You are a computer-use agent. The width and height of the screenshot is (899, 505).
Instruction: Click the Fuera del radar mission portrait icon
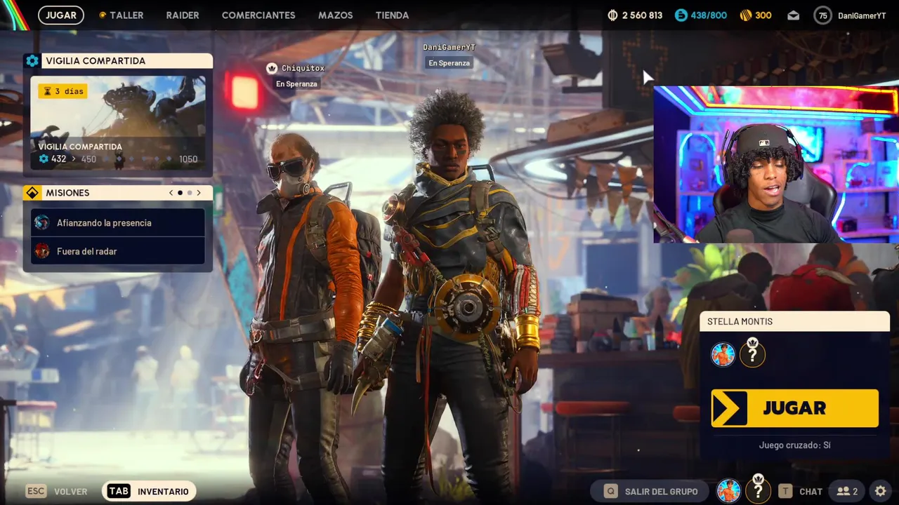pyautogui.click(x=42, y=251)
